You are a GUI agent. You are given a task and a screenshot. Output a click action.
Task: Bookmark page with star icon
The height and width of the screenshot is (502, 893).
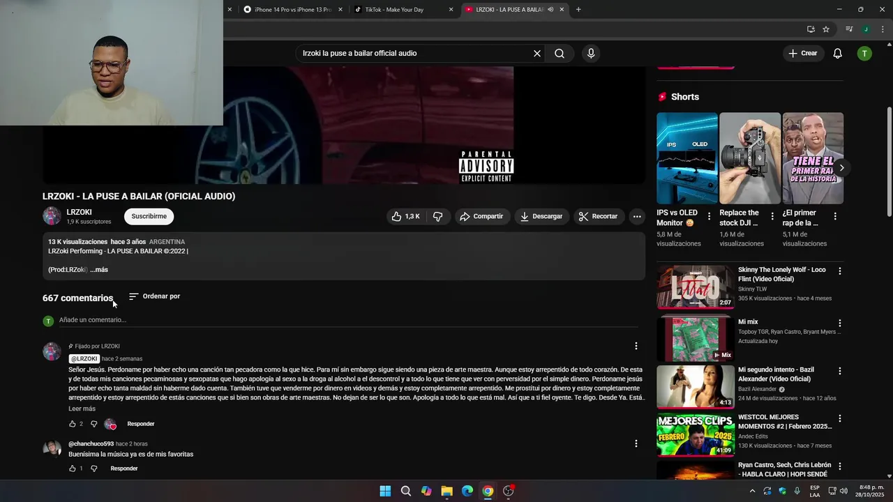pyautogui.click(x=826, y=29)
